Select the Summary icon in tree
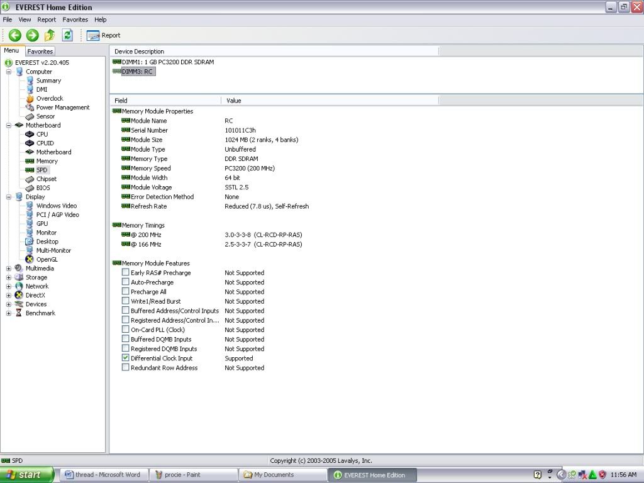 click(30, 80)
